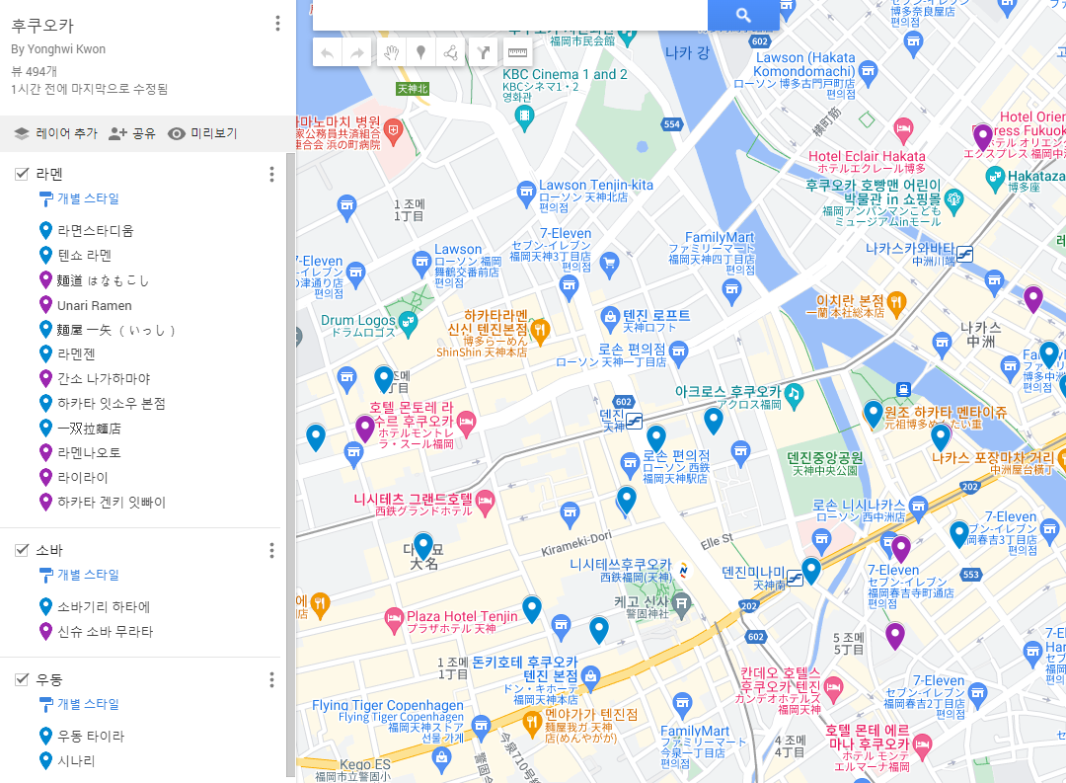1066x783 pixels.
Task: Select 麺屋 一矢 in the list
Action: pyautogui.click(x=116, y=330)
